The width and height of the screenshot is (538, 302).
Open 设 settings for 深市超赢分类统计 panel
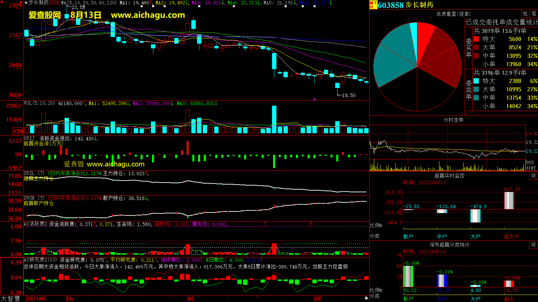point(534,245)
